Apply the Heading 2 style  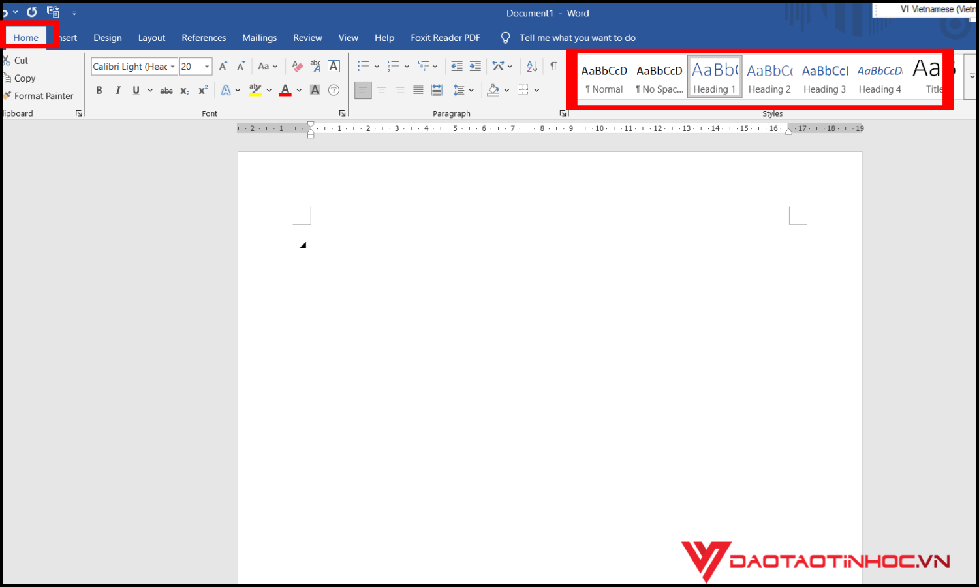click(769, 78)
